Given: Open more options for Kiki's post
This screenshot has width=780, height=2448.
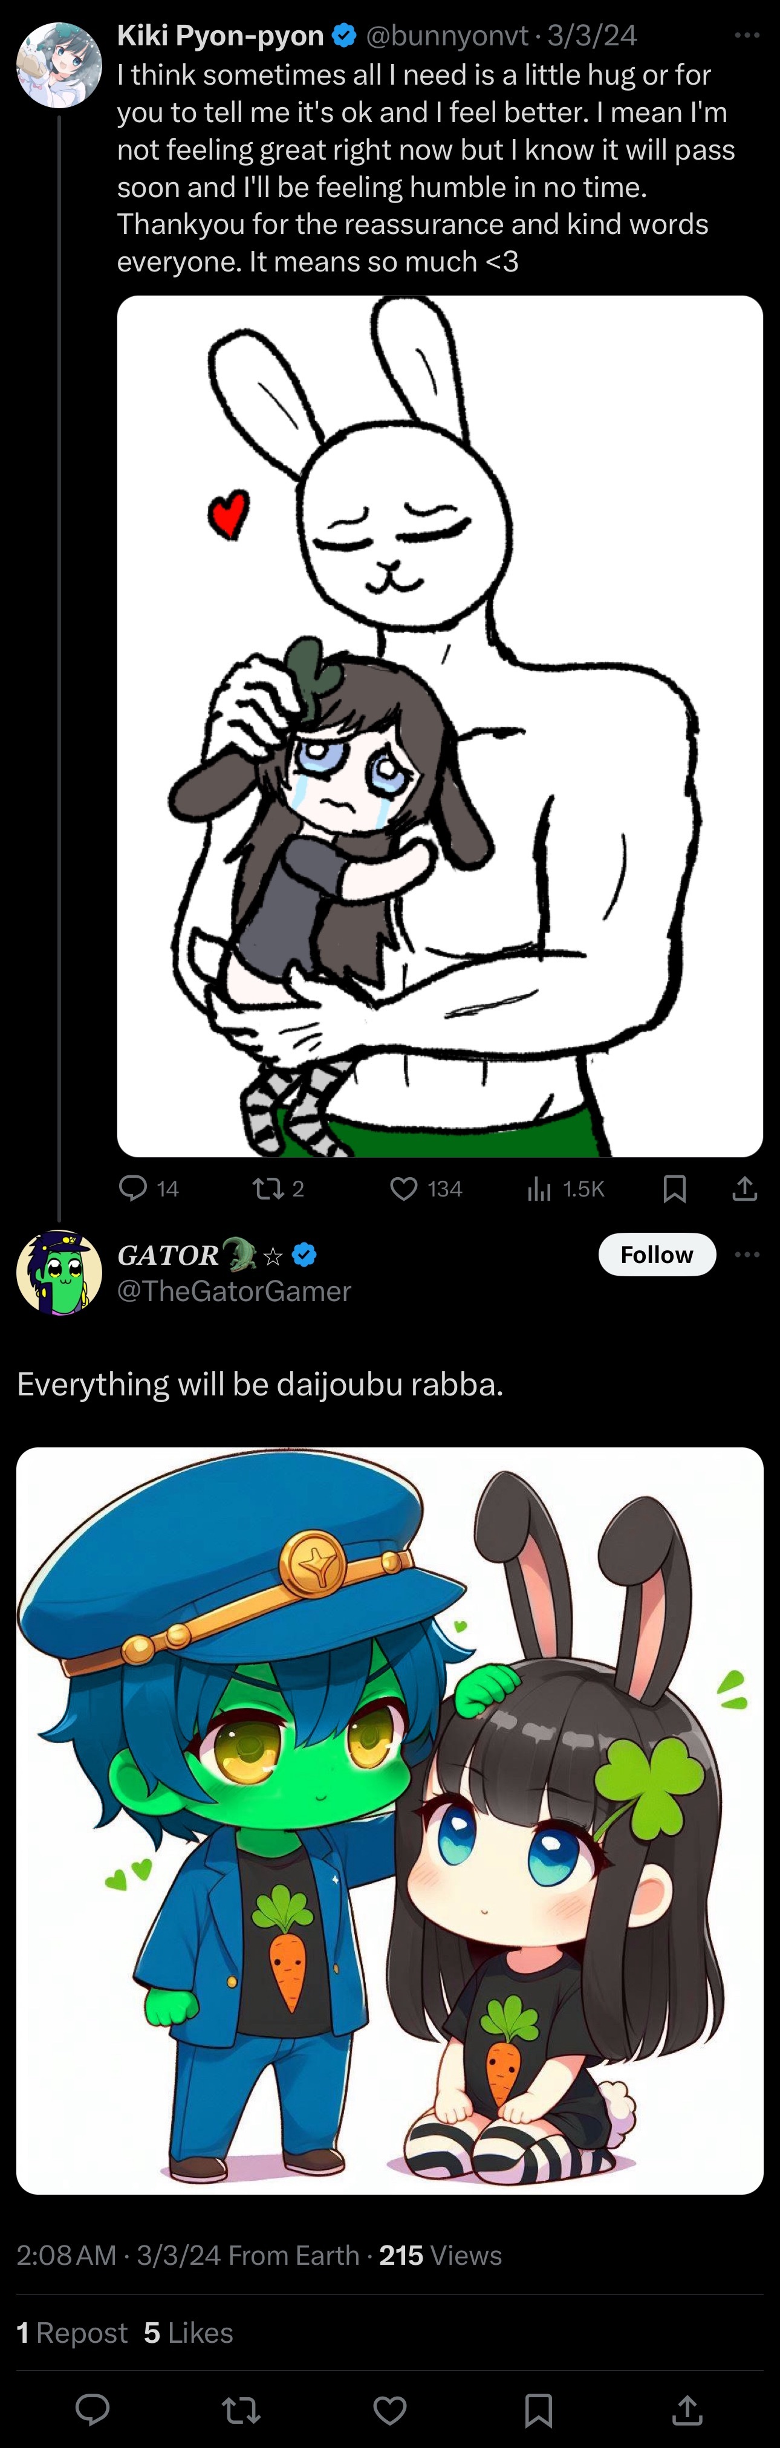Looking at the screenshot, I should [747, 35].
